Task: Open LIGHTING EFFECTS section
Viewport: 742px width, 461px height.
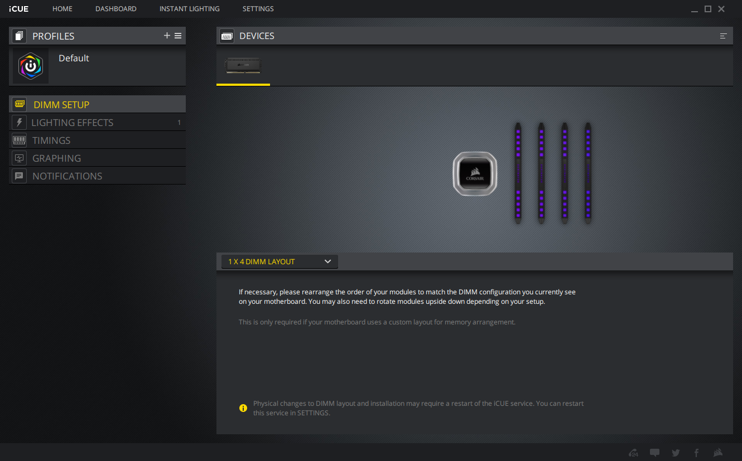Action: (x=98, y=122)
